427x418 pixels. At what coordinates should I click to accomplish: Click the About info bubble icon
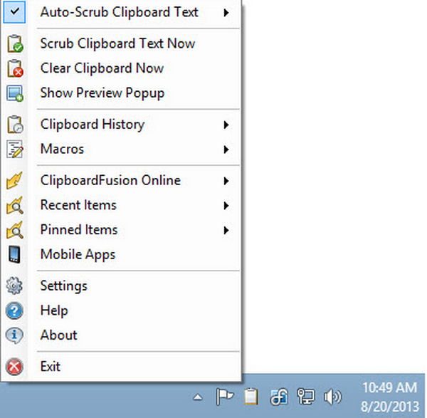(14, 335)
